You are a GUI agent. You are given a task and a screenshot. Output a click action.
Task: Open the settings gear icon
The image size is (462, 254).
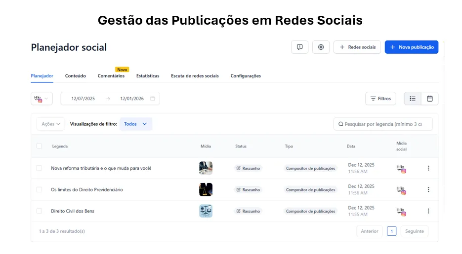pos(321,47)
